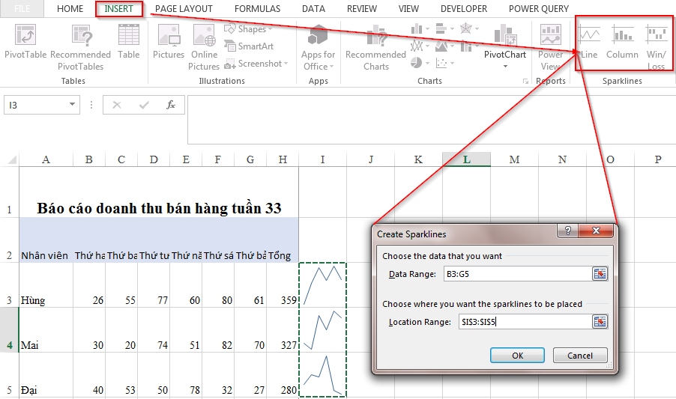Go to the FORMULAS tab
The height and width of the screenshot is (399, 676).
(x=257, y=8)
